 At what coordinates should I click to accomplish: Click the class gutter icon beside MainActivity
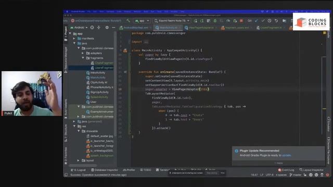click(x=125, y=50)
